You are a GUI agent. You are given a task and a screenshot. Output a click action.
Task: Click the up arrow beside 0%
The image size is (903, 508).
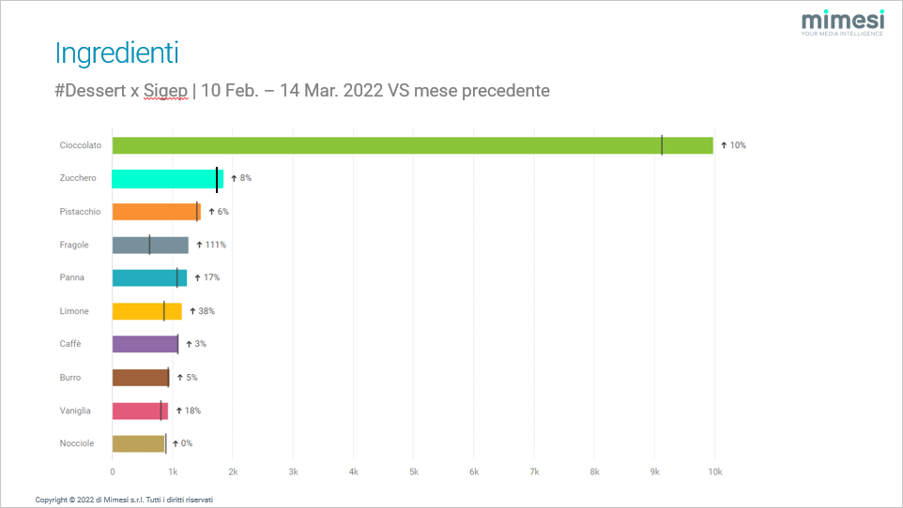coord(175,443)
